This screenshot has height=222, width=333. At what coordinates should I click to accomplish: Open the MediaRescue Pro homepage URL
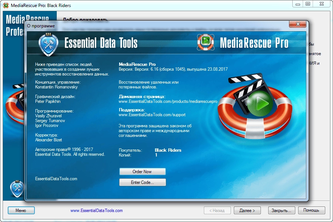[168, 101]
